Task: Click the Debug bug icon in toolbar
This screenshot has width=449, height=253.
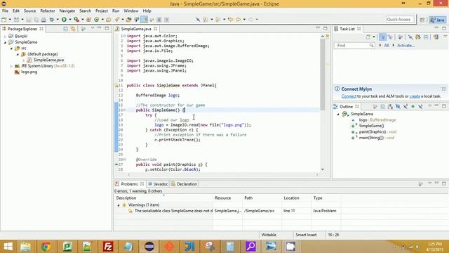Action: coord(52,20)
